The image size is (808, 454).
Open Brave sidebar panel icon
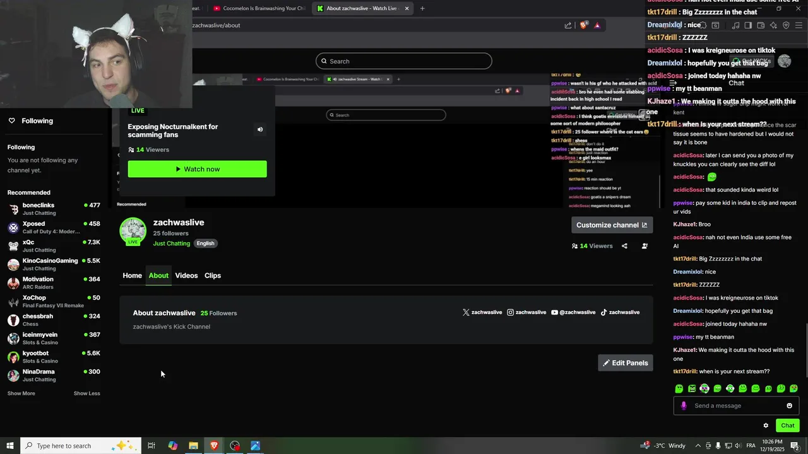748,25
